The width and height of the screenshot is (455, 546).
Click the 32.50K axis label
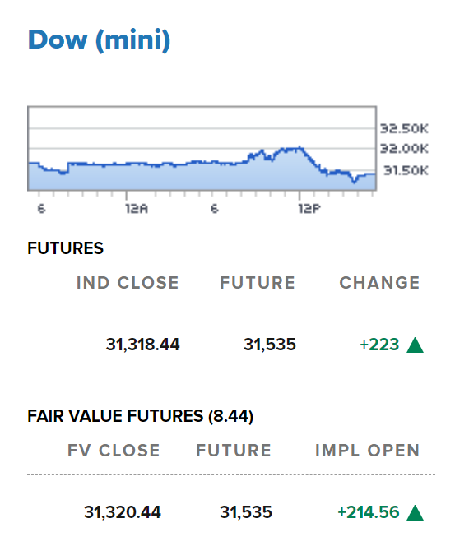click(x=404, y=128)
